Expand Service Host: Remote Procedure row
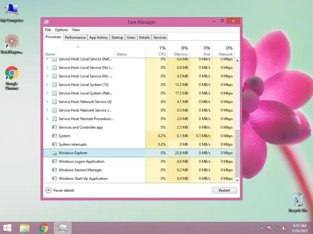313x234 pixels. pyautogui.click(x=47, y=119)
